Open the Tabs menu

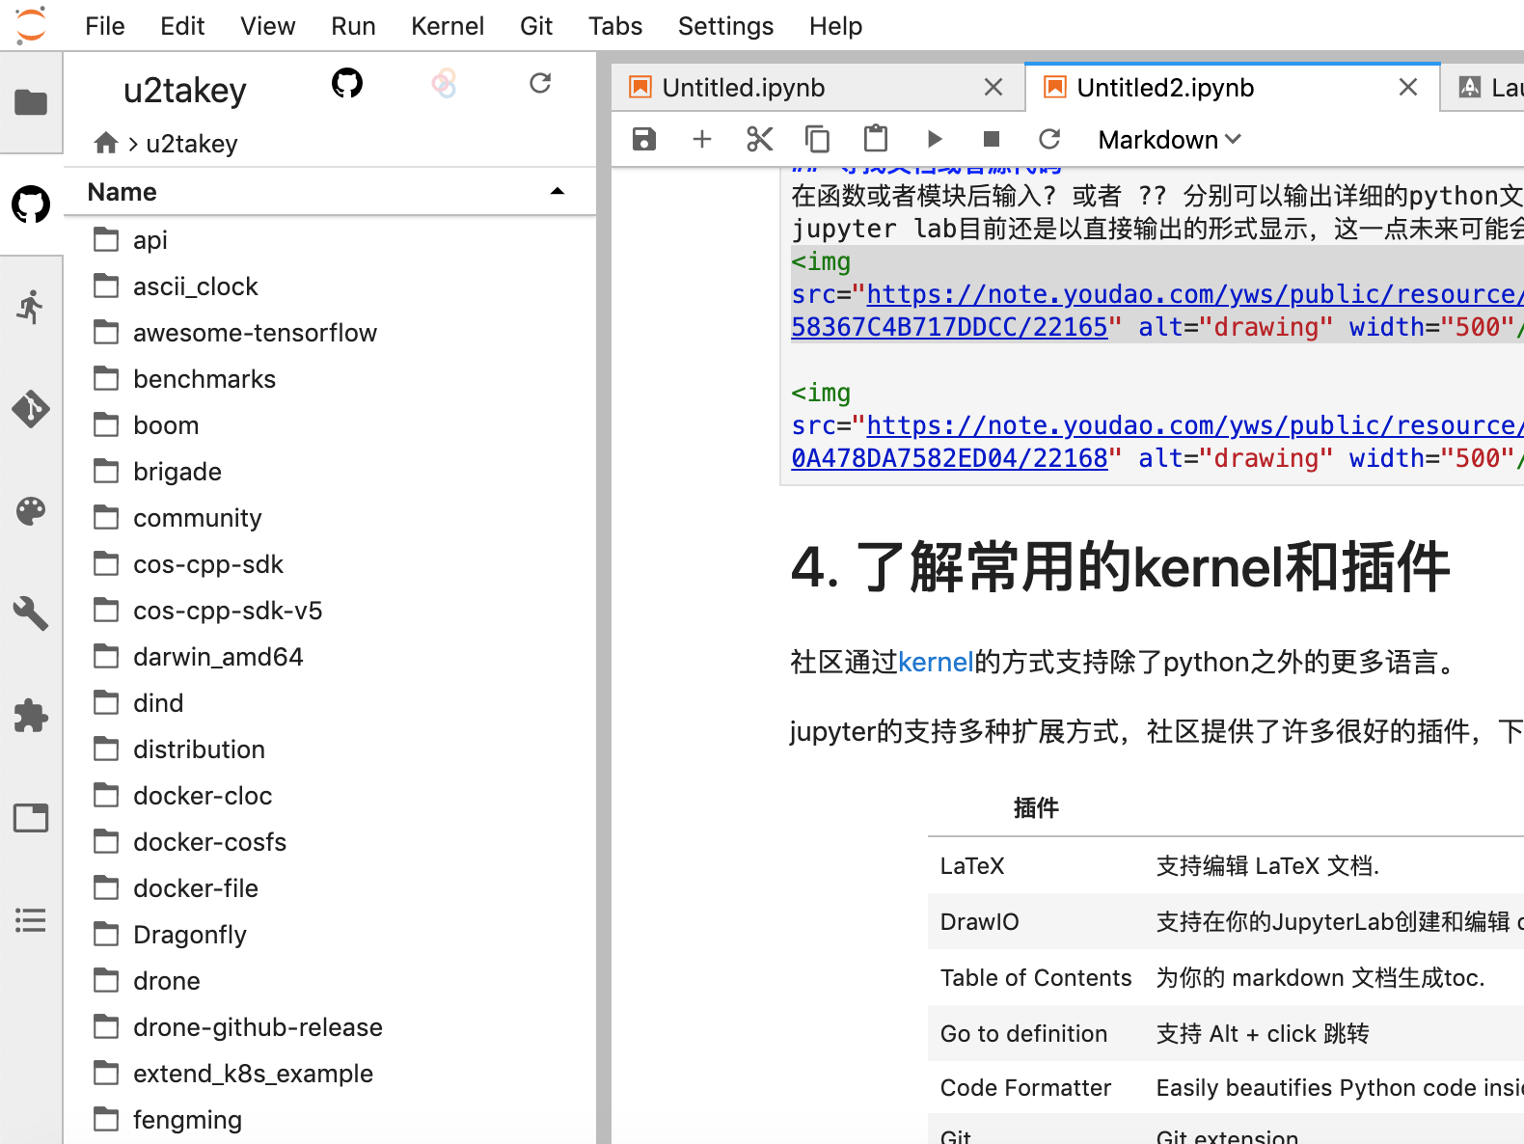pos(615,26)
